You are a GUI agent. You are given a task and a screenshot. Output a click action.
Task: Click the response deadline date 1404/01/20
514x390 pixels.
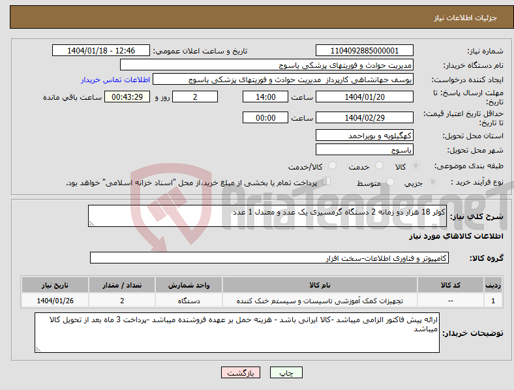pyautogui.click(x=364, y=97)
